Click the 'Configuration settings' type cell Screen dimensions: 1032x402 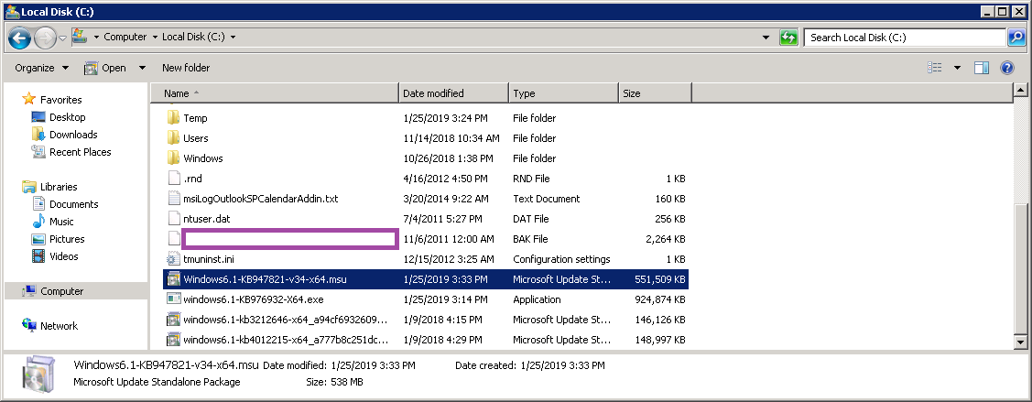click(561, 259)
